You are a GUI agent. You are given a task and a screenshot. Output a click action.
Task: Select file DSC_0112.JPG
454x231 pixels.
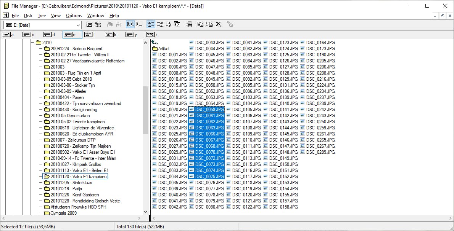click(243, 152)
